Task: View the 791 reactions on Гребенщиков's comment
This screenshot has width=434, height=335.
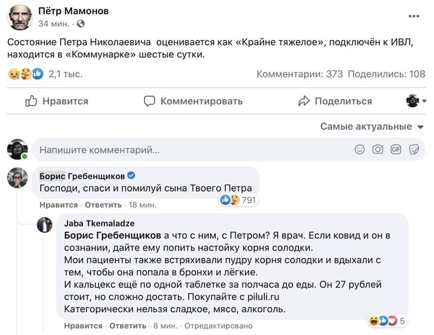Action: [x=239, y=200]
